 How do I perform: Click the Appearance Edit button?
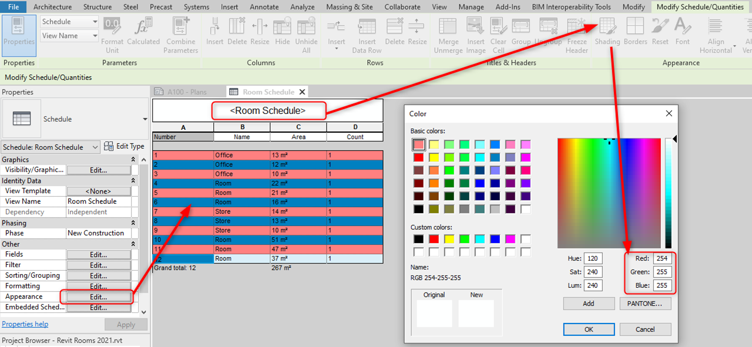(98, 297)
